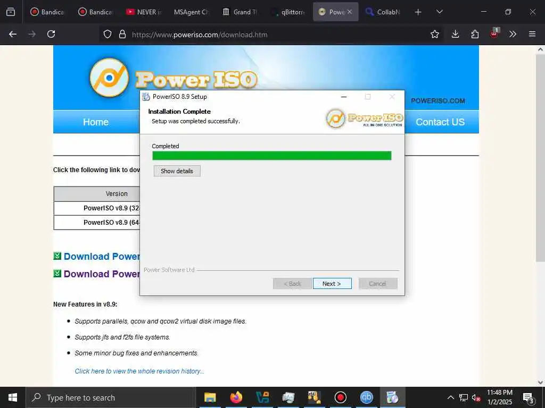Click here to view revision history link
Image resolution: width=545 pixels, height=408 pixels.
[x=139, y=371]
